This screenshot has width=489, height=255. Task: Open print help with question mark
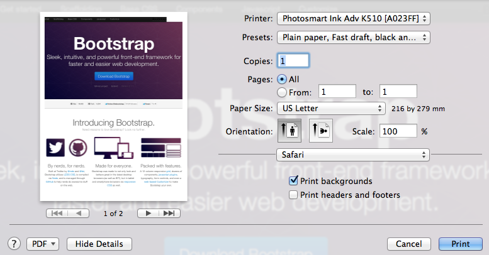(14, 244)
